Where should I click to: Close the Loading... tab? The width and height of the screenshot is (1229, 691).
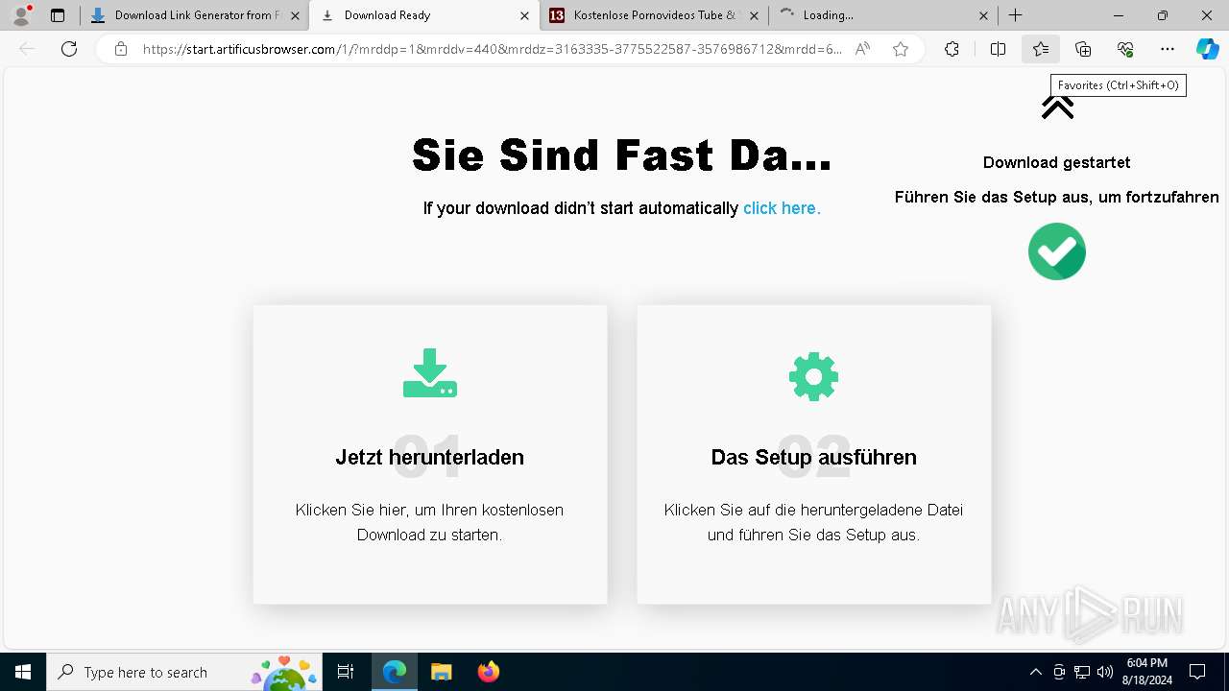coord(983,15)
